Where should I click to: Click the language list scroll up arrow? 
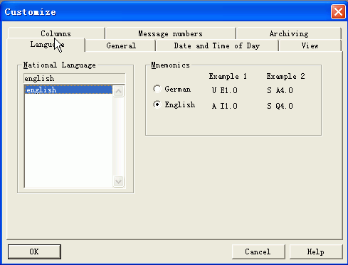(x=118, y=91)
